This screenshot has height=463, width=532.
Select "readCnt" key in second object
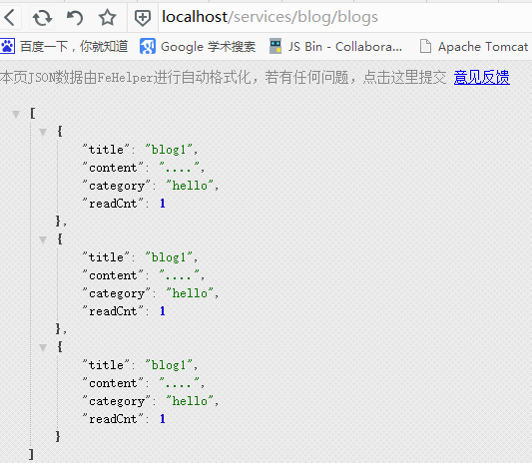click(x=114, y=311)
